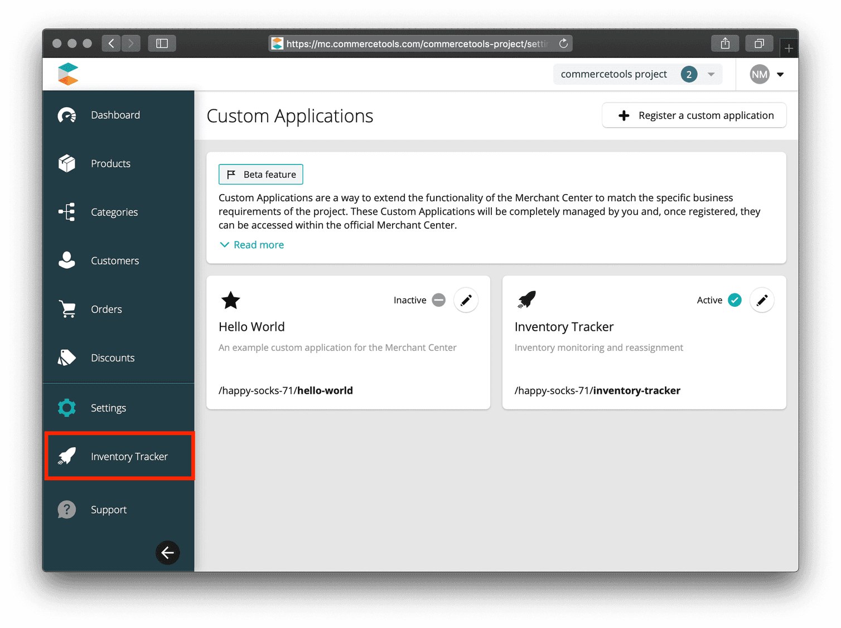The height and width of the screenshot is (628, 841).
Task: Click the commercetools logo
Action: (x=68, y=74)
